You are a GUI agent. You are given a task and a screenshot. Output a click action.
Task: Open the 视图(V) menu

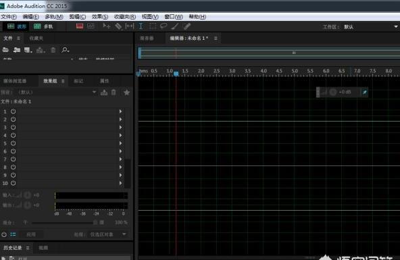150,17
